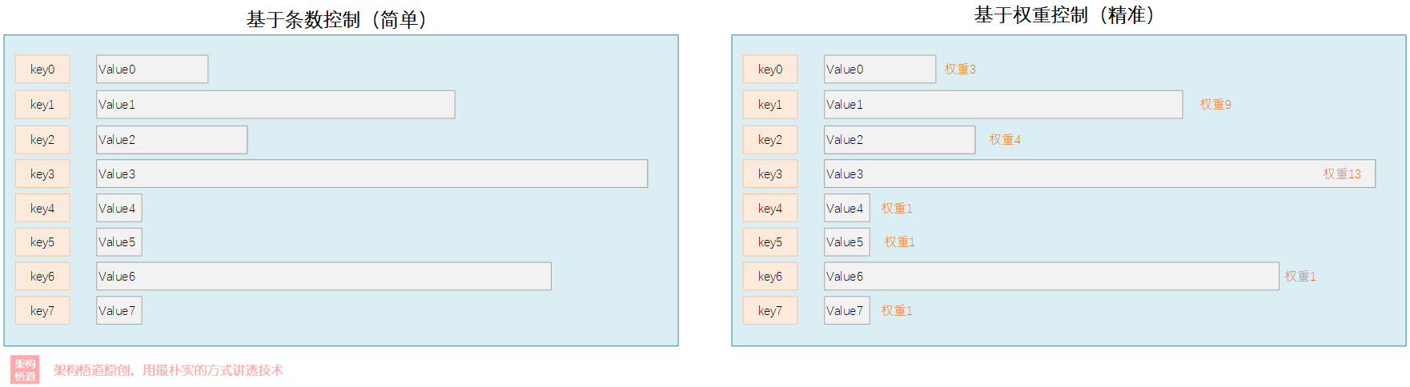1410x387 pixels.
Task: Select the Value1 bar in left panel
Action: (x=275, y=105)
